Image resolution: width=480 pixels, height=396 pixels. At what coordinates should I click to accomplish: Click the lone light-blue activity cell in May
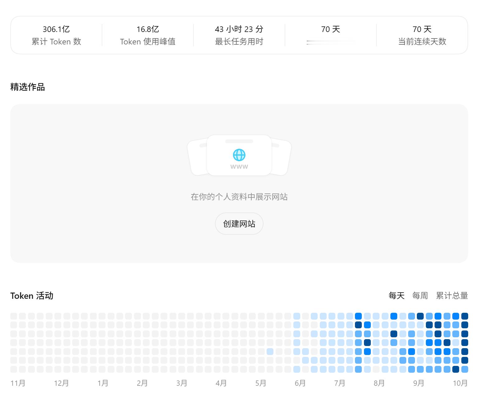click(270, 352)
